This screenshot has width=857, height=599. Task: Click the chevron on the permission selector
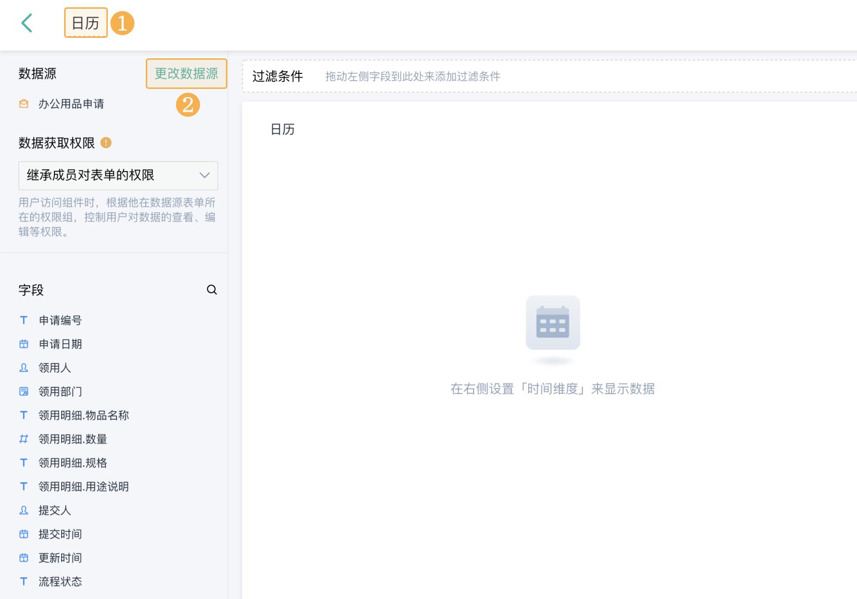pyautogui.click(x=205, y=176)
